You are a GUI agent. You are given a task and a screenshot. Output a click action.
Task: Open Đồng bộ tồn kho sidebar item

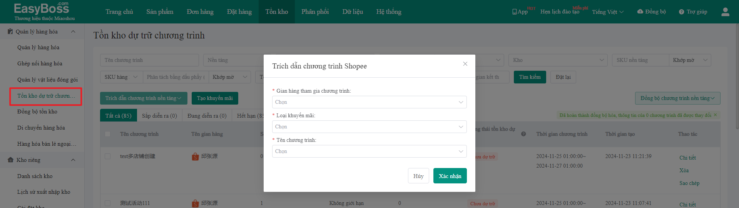(37, 111)
